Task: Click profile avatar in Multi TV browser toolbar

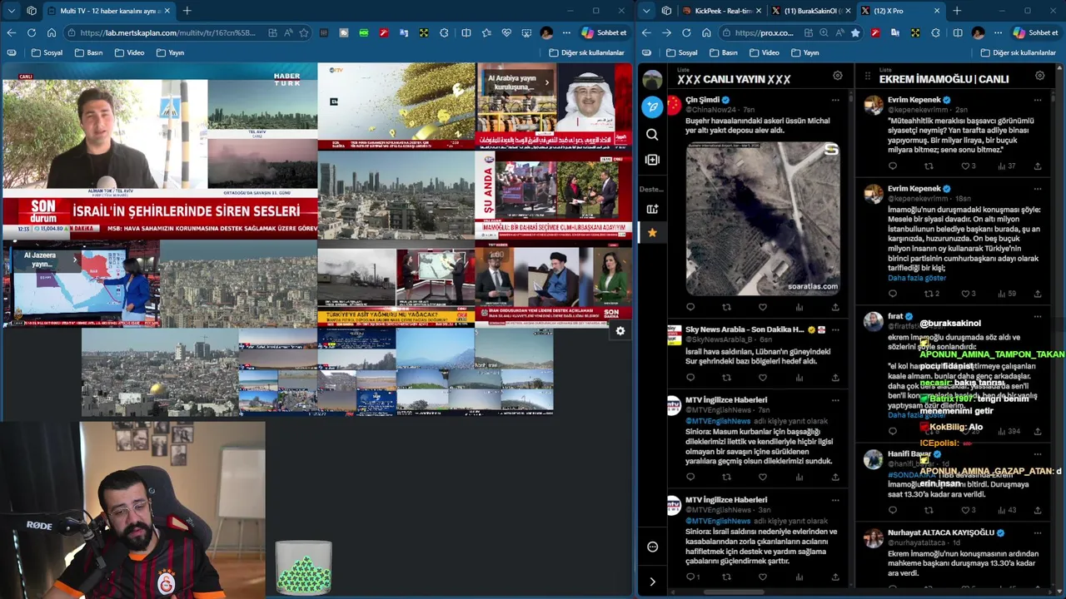Action: 546,32
